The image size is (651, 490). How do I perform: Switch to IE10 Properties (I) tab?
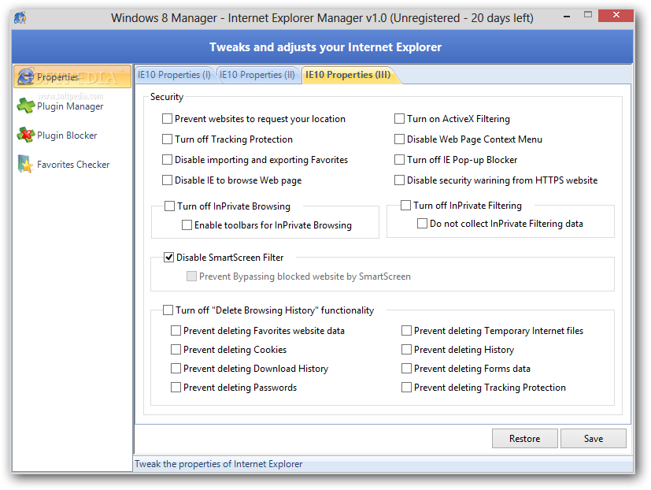pos(175,75)
